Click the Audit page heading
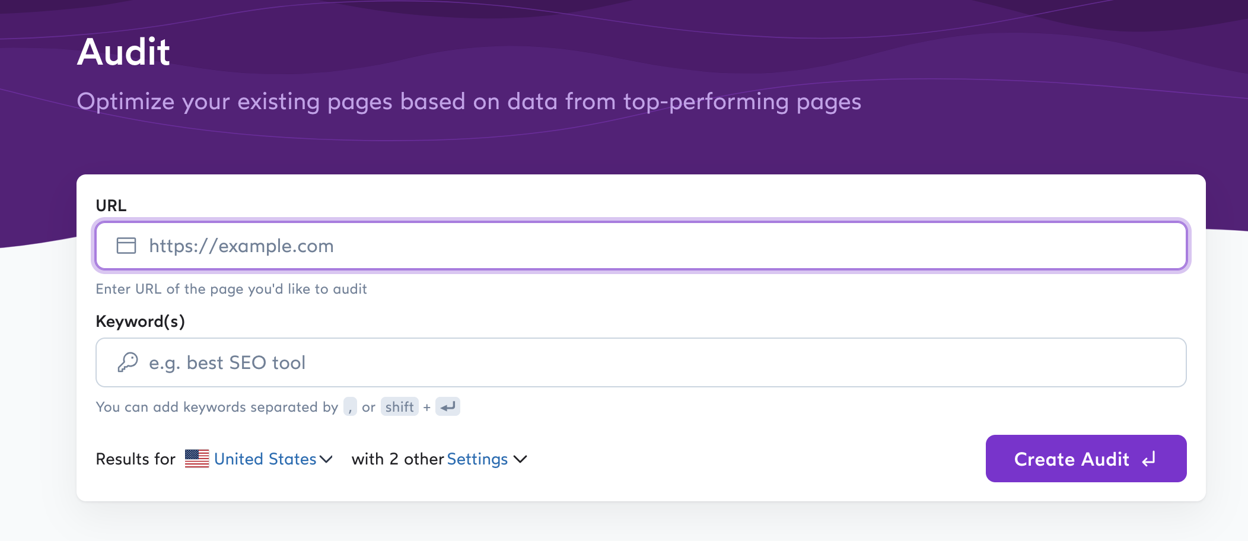 point(123,52)
